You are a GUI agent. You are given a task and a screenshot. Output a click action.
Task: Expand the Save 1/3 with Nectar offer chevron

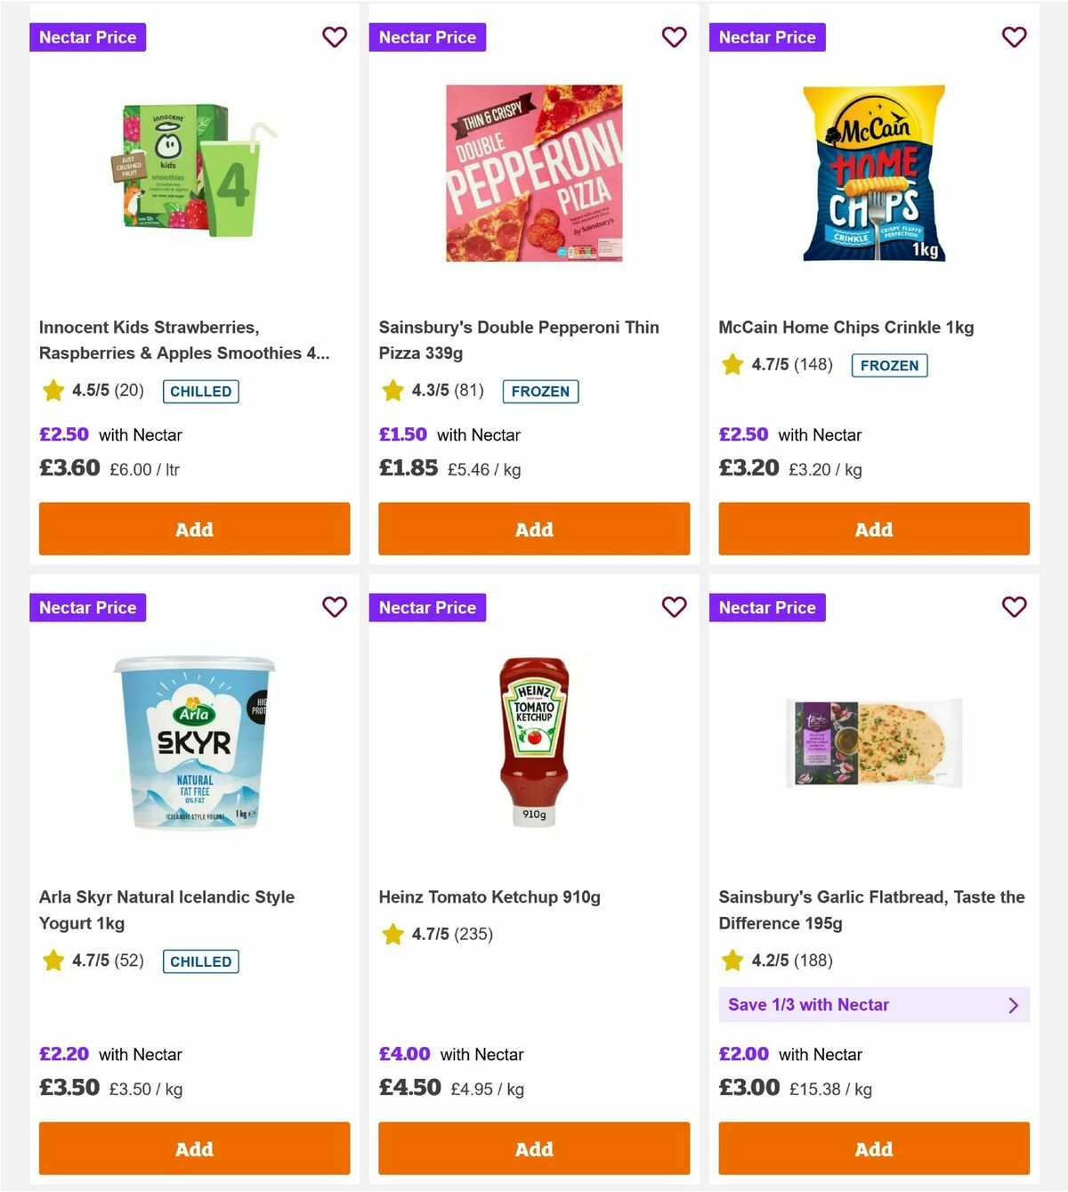1013,1004
